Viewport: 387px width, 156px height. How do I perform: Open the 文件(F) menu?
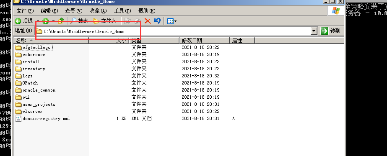coord(25,11)
